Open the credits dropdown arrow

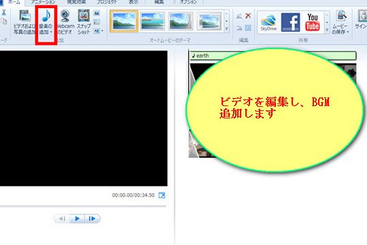click(102, 31)
